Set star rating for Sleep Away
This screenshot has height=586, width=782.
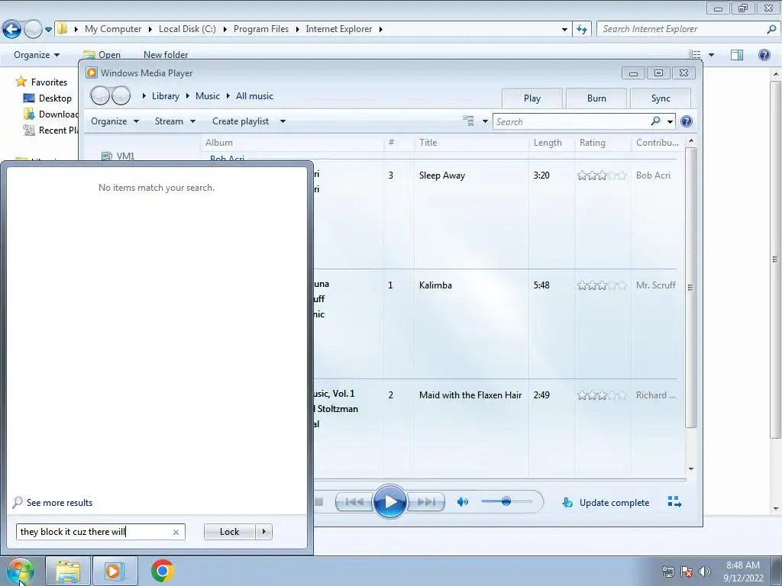(x=602, y=175)
